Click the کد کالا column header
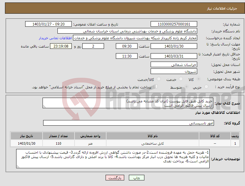The width and height of the screenshot is (245, 186). [215, 136]
